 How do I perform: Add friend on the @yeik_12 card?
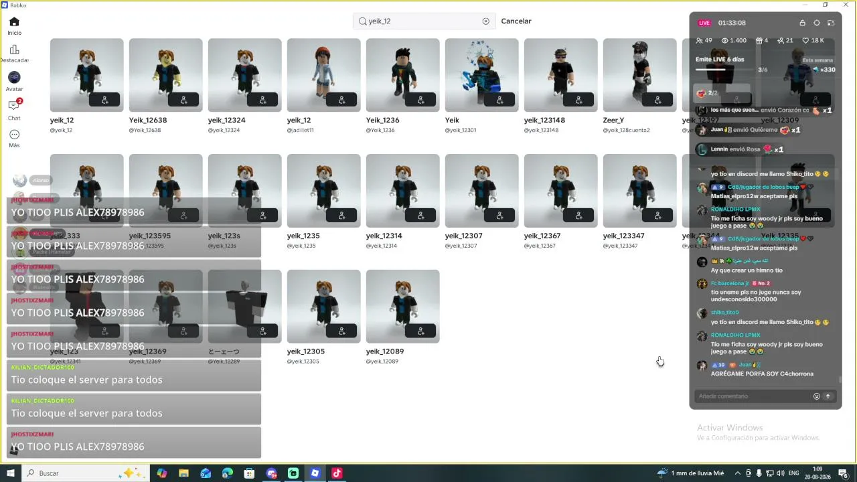click(104, 100)
